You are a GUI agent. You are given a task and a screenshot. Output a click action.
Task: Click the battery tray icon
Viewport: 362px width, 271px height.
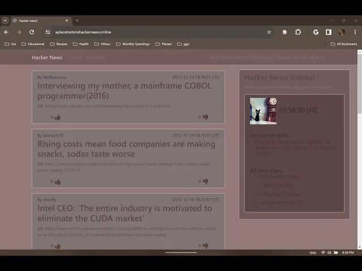click(336, 252)
